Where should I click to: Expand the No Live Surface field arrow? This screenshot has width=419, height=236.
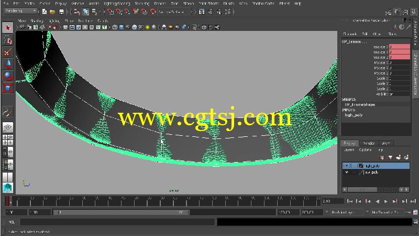[191, 12]
